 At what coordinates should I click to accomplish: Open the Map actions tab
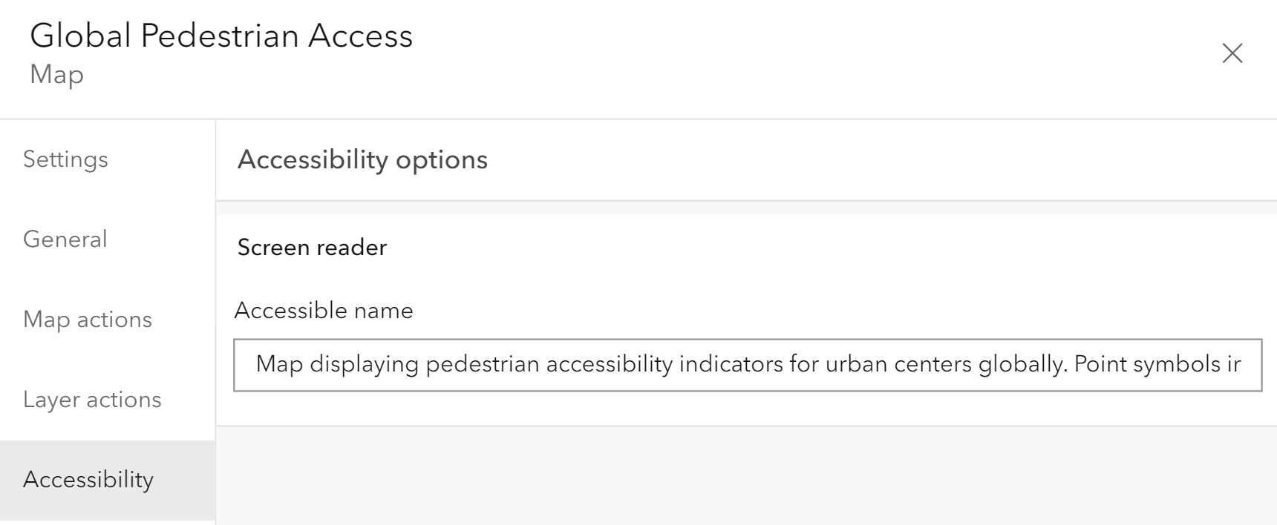click(88, 320)
